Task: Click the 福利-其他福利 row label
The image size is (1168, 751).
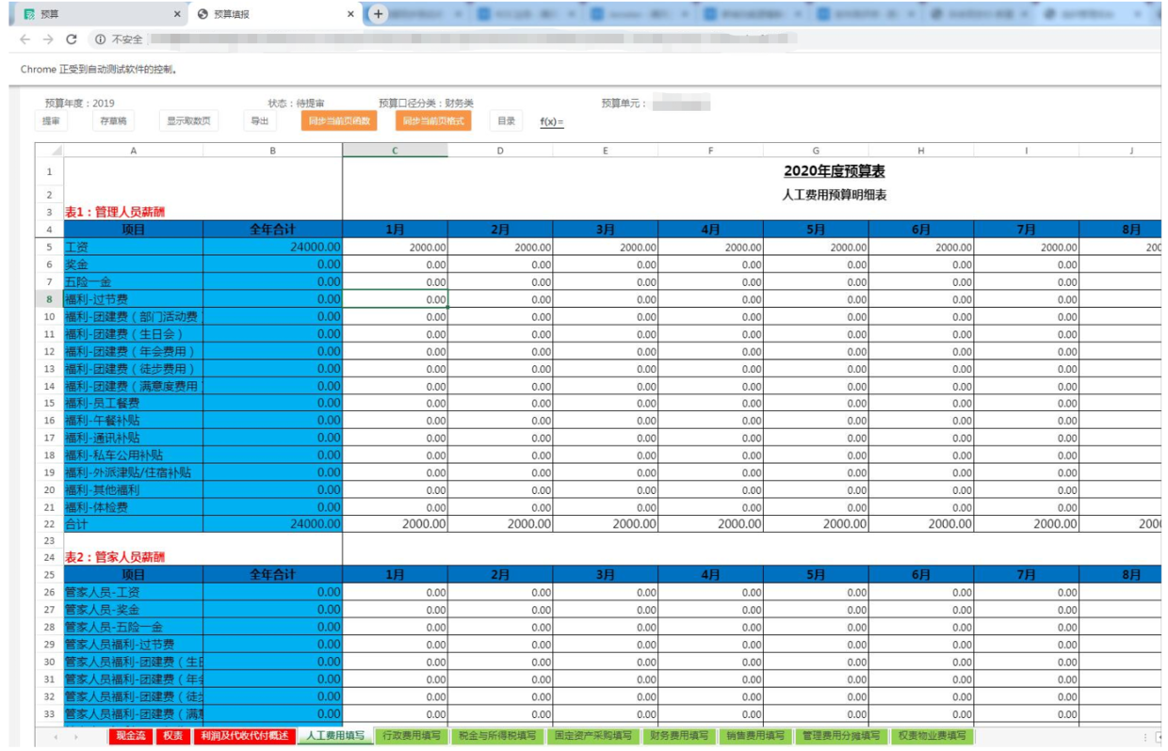Action: tap(134, 490)
